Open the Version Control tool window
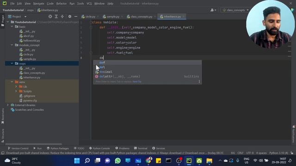 pyautogui.click(x=18, y=148)
